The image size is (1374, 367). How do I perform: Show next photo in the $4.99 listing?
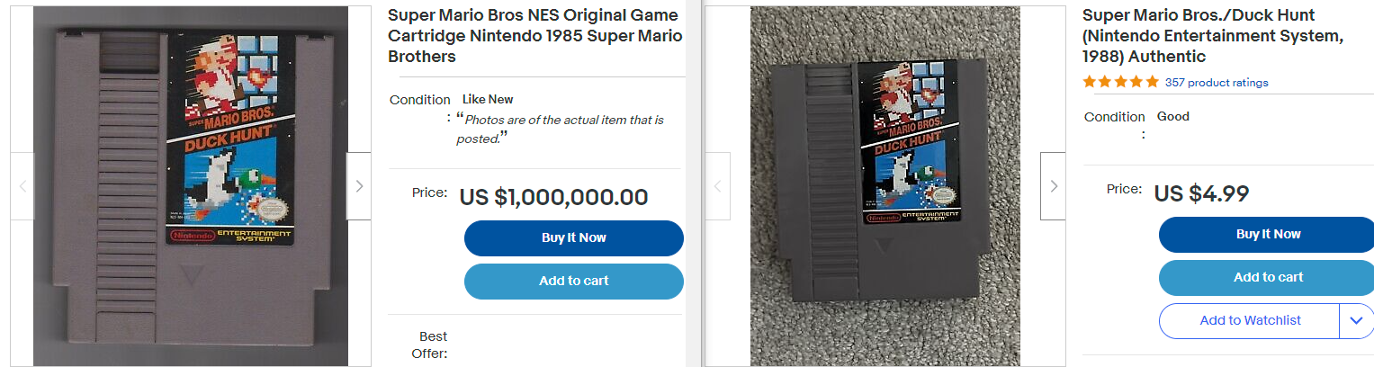[x=1053, y=186]
